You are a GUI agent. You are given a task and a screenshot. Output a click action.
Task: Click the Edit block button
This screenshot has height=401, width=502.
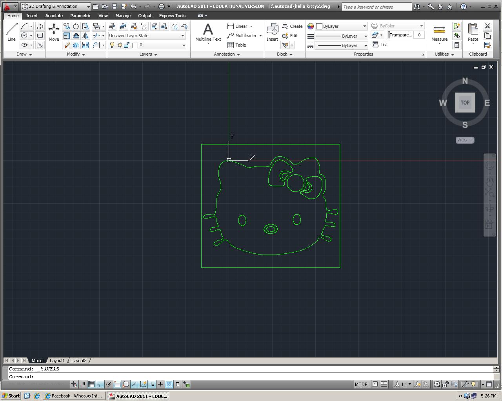click(x=291, y=36)
